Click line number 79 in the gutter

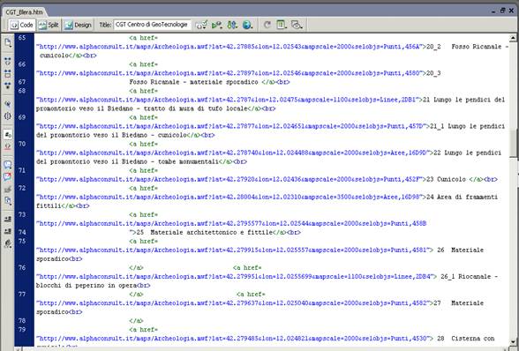(x=22, y=330)
